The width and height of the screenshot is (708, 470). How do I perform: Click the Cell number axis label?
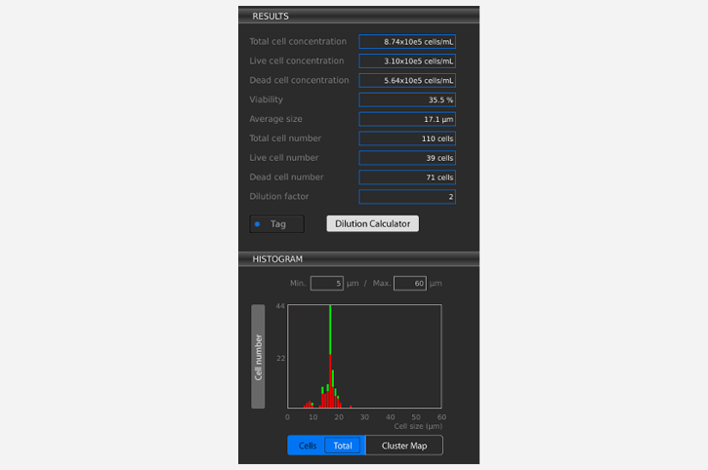pyautogui.click(x=258, y=356)
